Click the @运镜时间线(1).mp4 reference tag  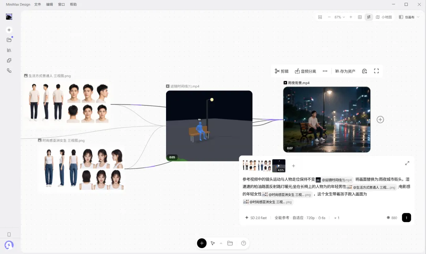334,180
